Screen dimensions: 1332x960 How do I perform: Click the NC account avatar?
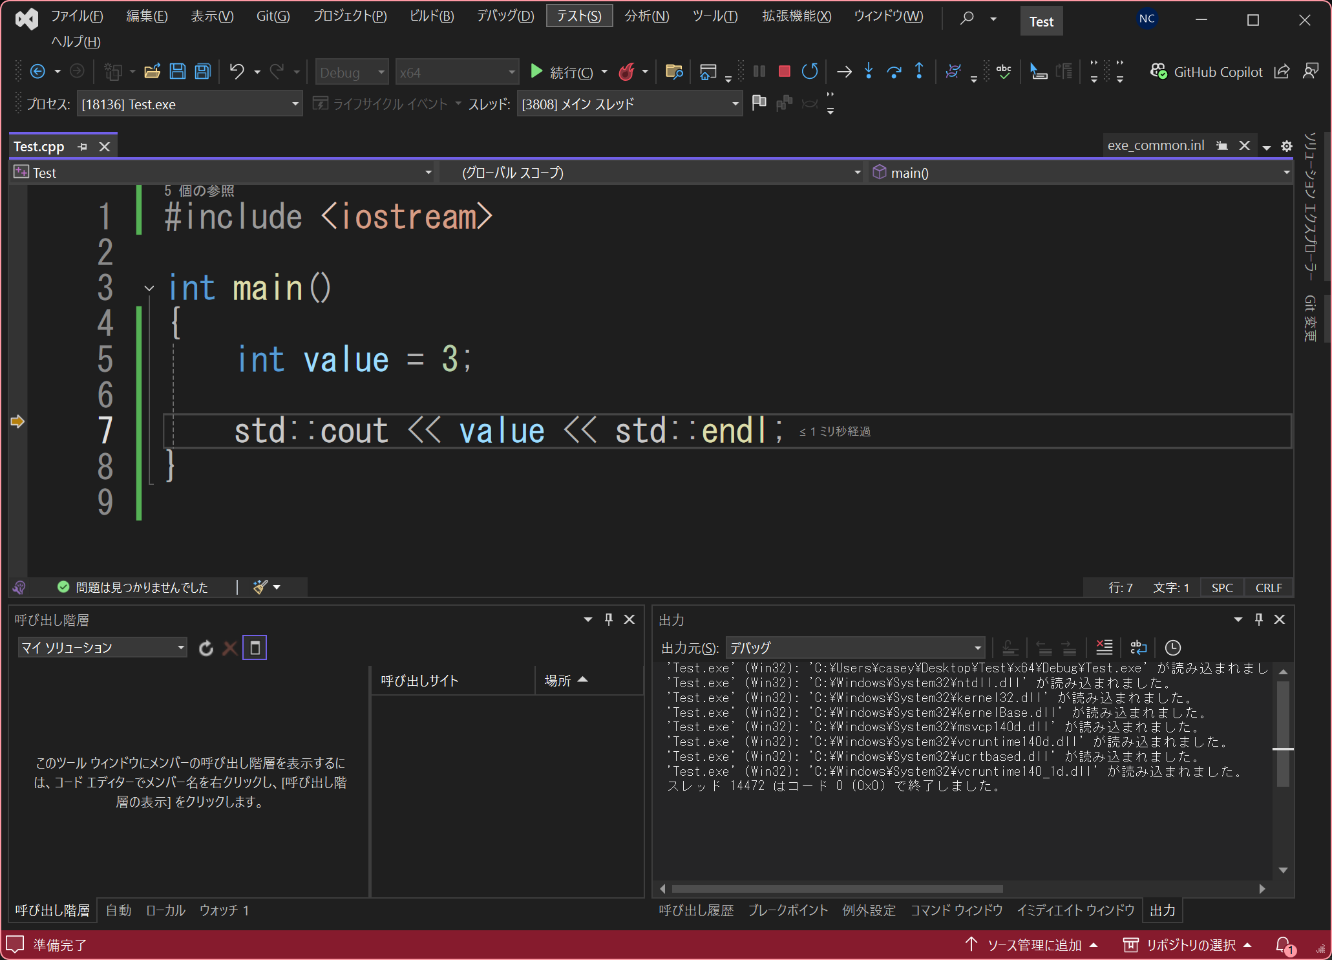pos(1147,19)
